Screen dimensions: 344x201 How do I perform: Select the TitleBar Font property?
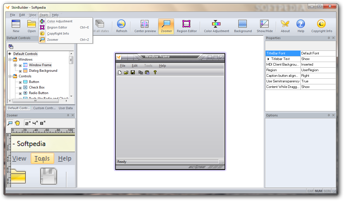[283, 53]
